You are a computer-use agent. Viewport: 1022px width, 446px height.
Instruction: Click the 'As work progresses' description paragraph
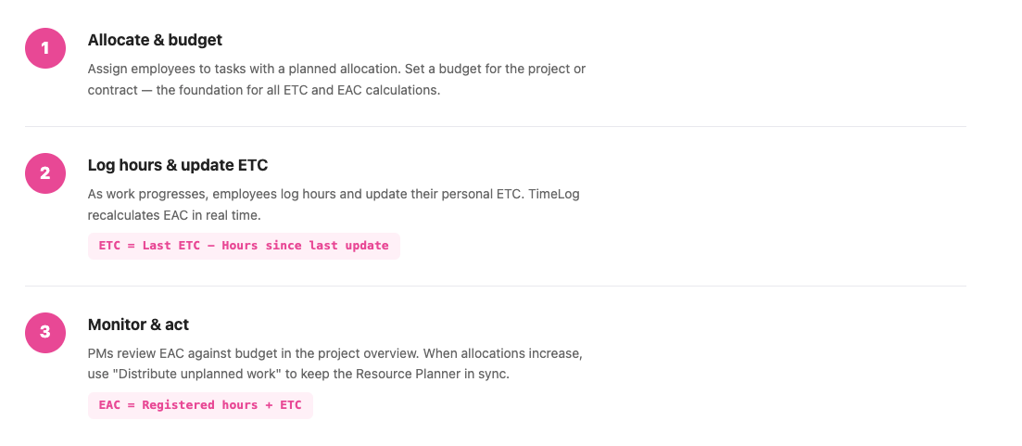pyautogui.click(x=334, y=205)
